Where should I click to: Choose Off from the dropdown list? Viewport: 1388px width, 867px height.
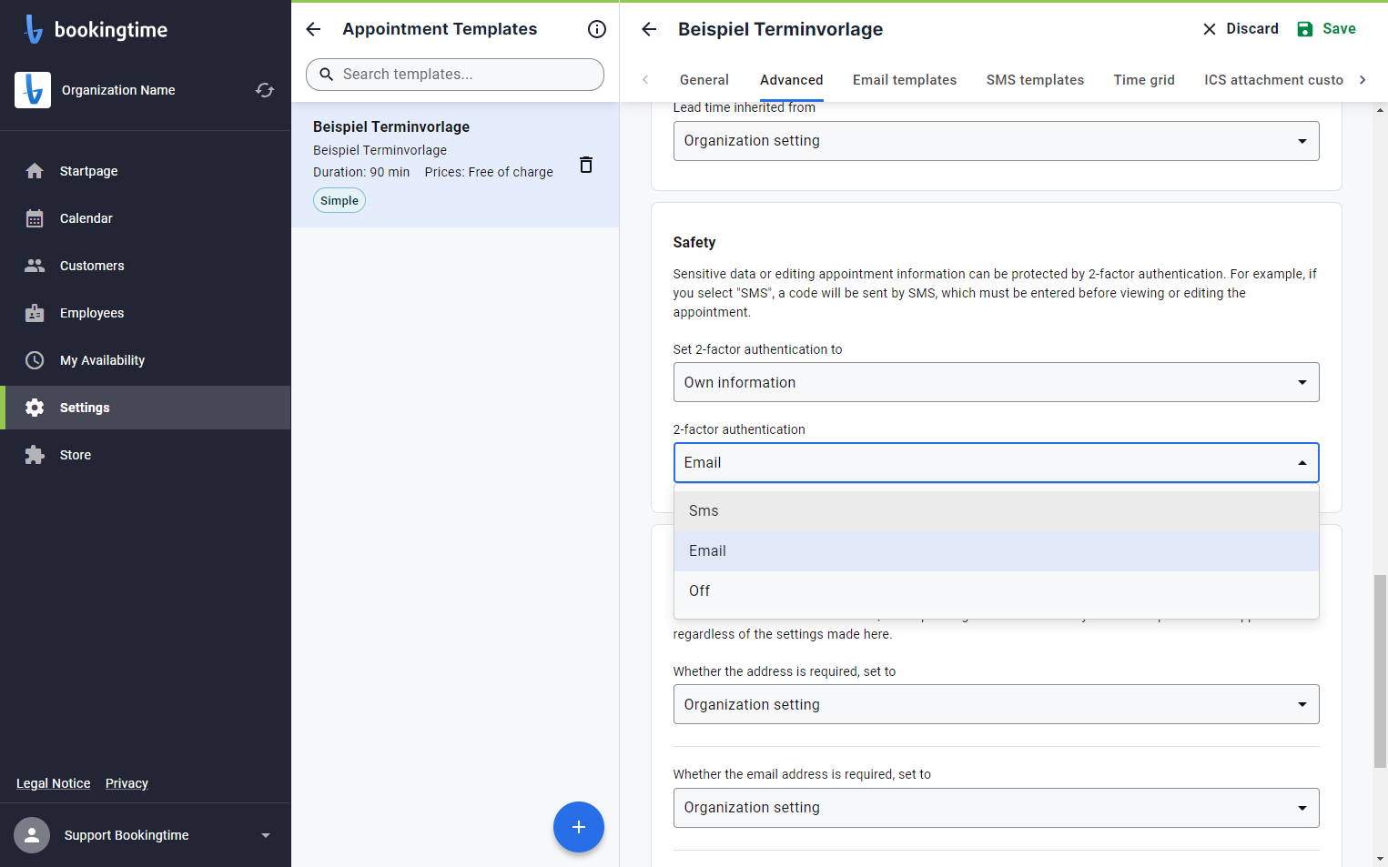pos(996,591)
